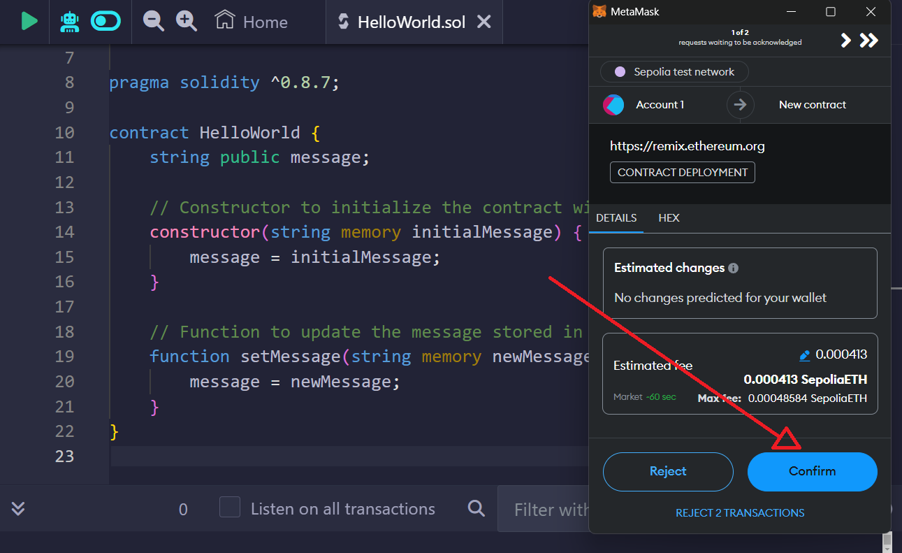This screenshot has height=553, width=902.
Task: Zoom in the editor font
Action: pyautogui.click(x=187, y=21)
